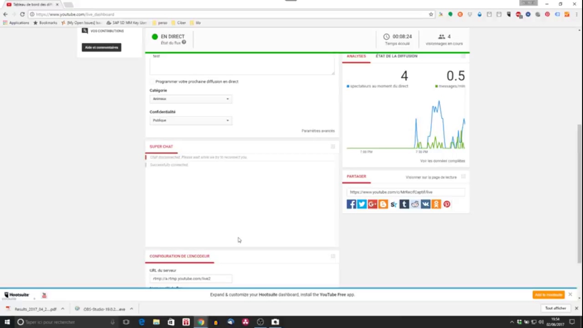Share stream on Odnoklassniki

436,204
